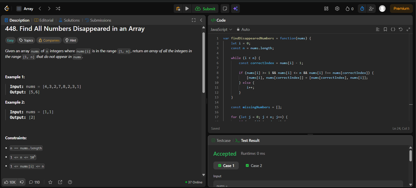
Task: Start the debugger bug icon
Action: (179, 9)
